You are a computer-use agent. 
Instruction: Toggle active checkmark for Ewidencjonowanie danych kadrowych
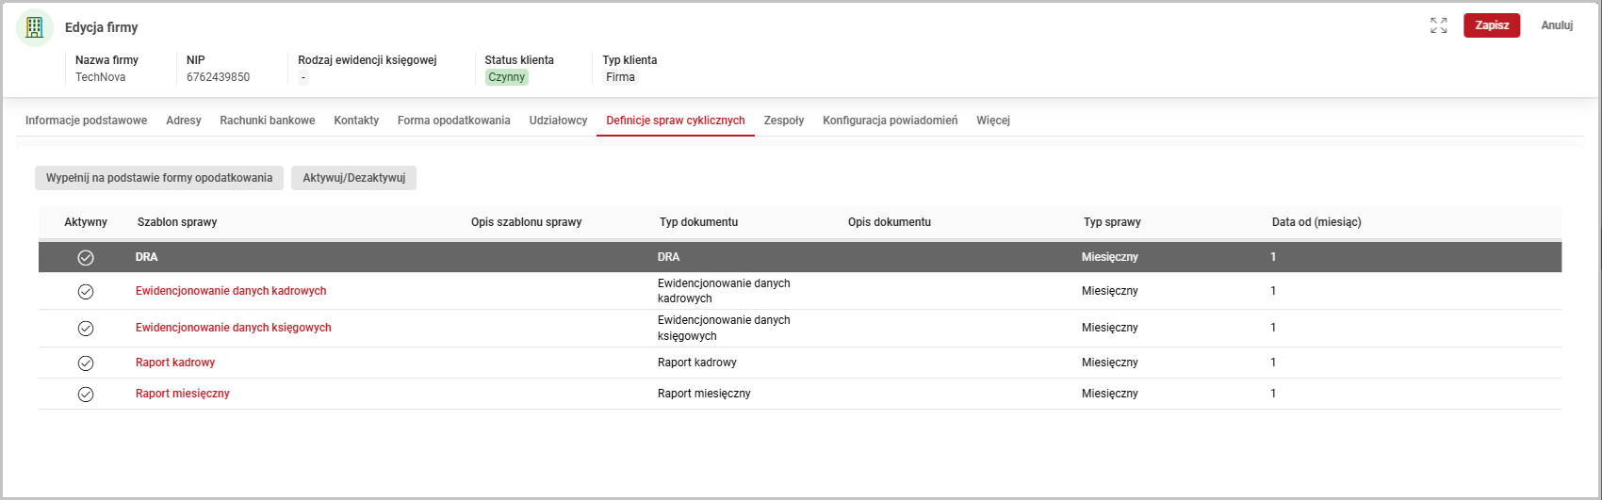pyautogui.click(x=86, y=292)
